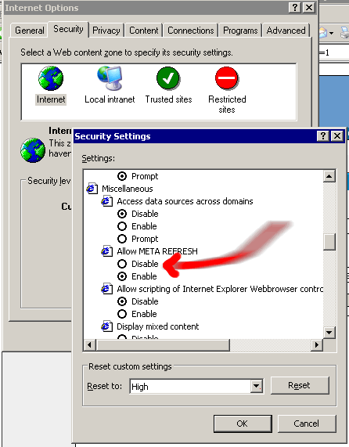
Task: Click the 'Allow META REFRESH' label
Action: pyautogui.click(x=157, y=251)
